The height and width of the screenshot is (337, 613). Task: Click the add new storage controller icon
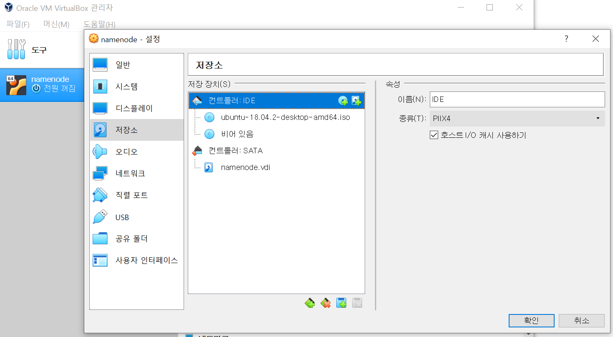(310, 303)
